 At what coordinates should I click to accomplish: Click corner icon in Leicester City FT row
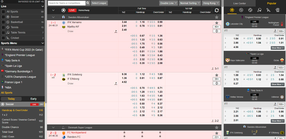275,31
